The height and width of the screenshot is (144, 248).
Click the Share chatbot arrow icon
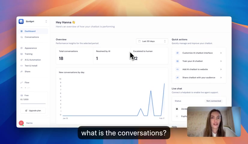pos(177,78)
